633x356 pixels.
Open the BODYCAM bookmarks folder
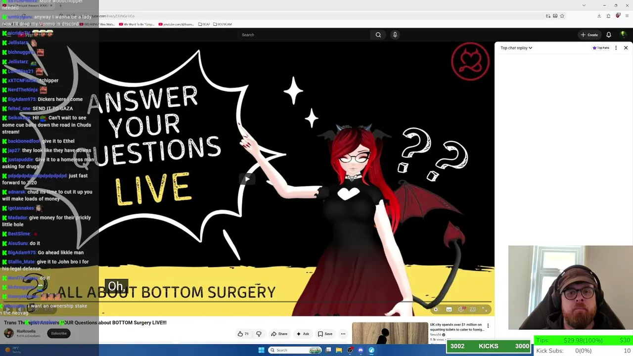223,24
